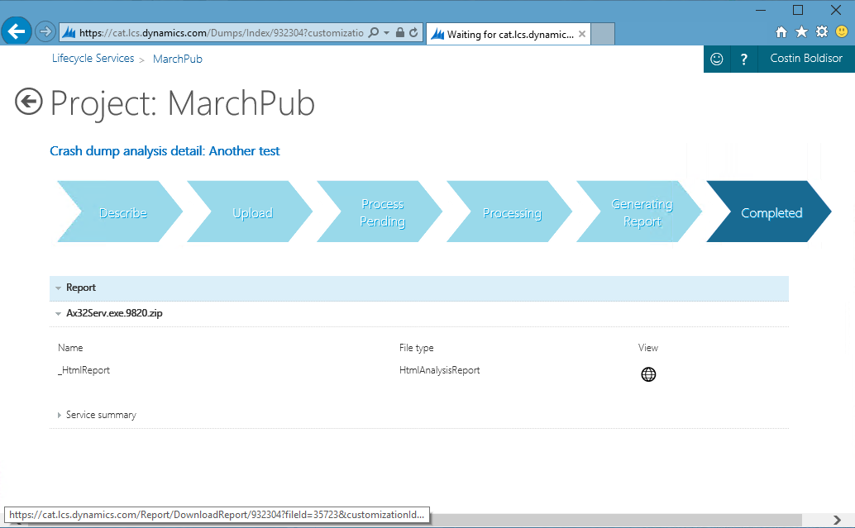Open the Costin Boldisor user menu

point(805,59)
